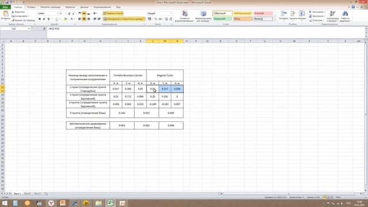This screenshot has width=368, height=207.
Task: Expand the cell styles gallery
Action: 275,20
